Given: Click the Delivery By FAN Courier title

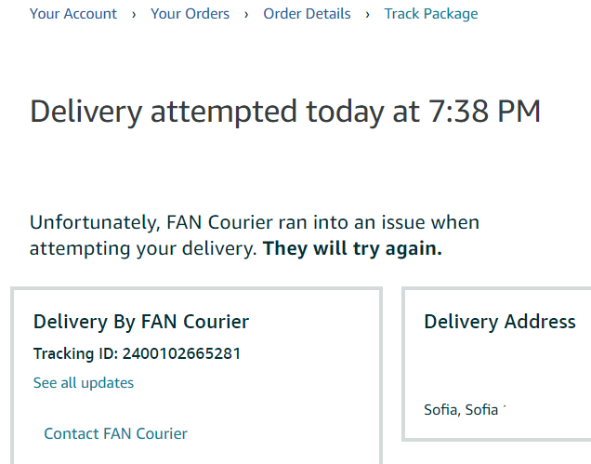Looking at the screenshot, I should click(x=141, y=323).
